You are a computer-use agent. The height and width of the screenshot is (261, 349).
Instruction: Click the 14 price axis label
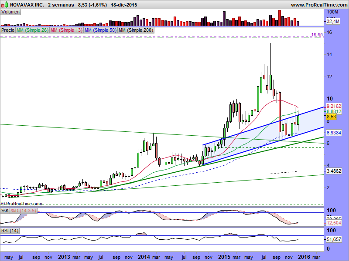click(329, 55)
